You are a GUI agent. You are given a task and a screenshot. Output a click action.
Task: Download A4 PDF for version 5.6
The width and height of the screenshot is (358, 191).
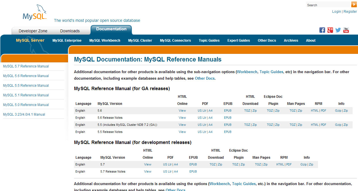[210, 111]
